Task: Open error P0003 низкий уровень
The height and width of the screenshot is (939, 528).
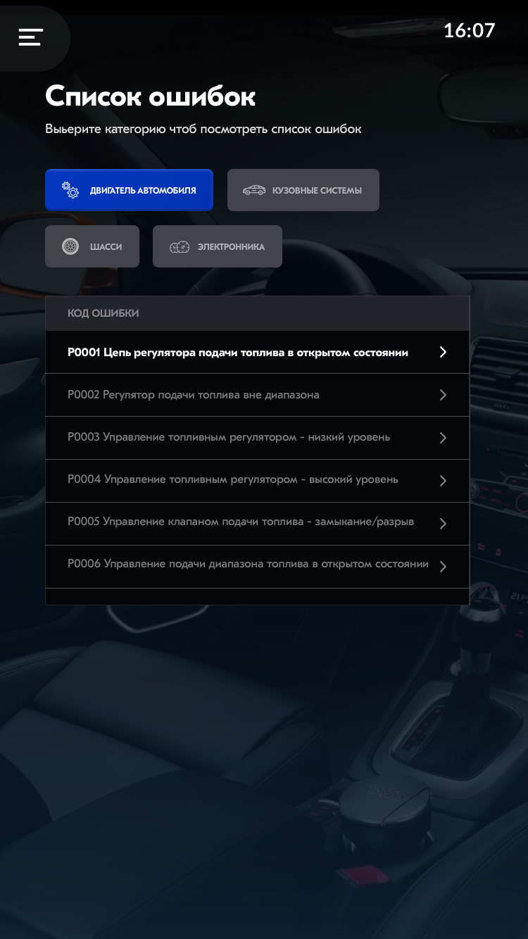Action: 257,438
